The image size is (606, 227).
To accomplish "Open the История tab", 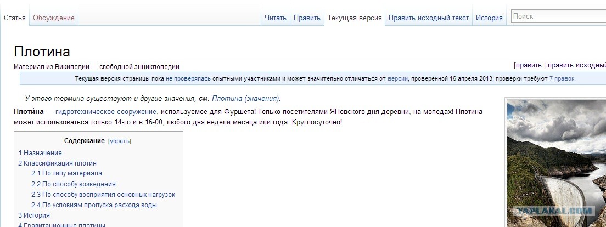I will pos(489,18).
